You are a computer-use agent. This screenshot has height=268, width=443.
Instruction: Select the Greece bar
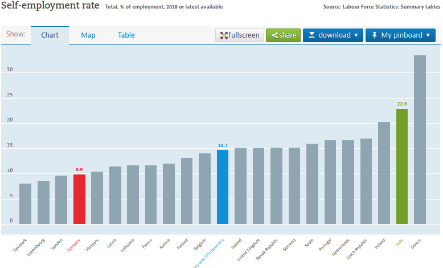(x=420, y=140)
